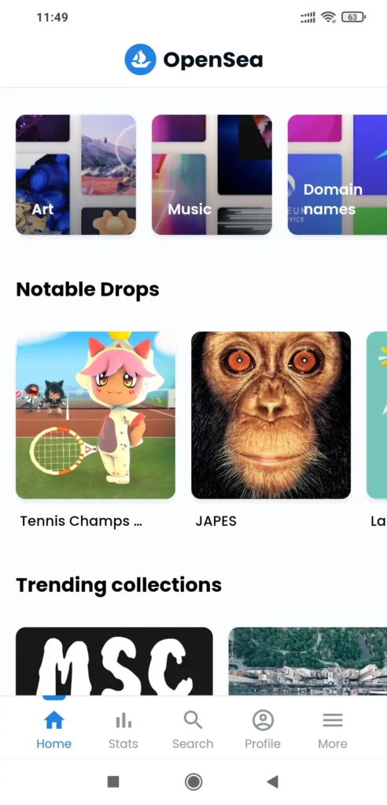
Task: Tap the JAPES title label
Action: [x=216, y=521]
